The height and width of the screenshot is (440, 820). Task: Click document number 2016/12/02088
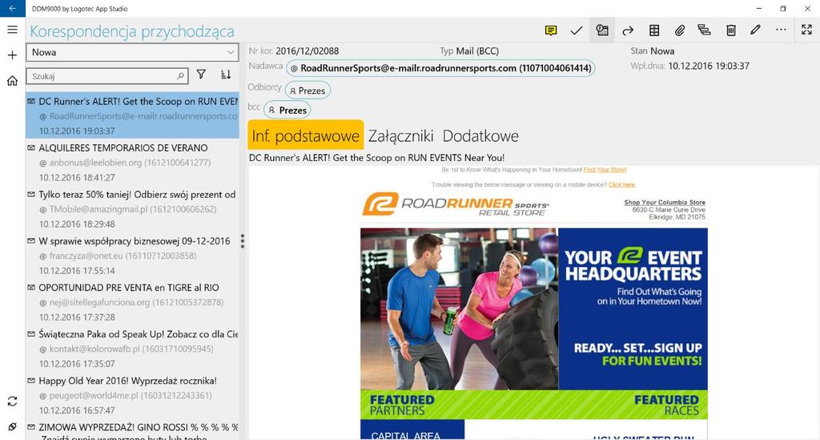[307, 50]
